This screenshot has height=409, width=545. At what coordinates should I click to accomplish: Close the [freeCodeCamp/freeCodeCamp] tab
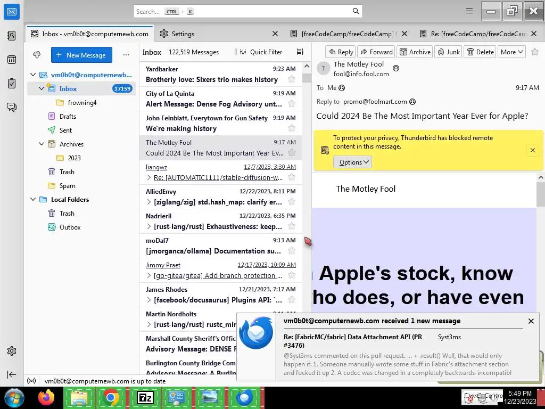click(x=404, y=34)
